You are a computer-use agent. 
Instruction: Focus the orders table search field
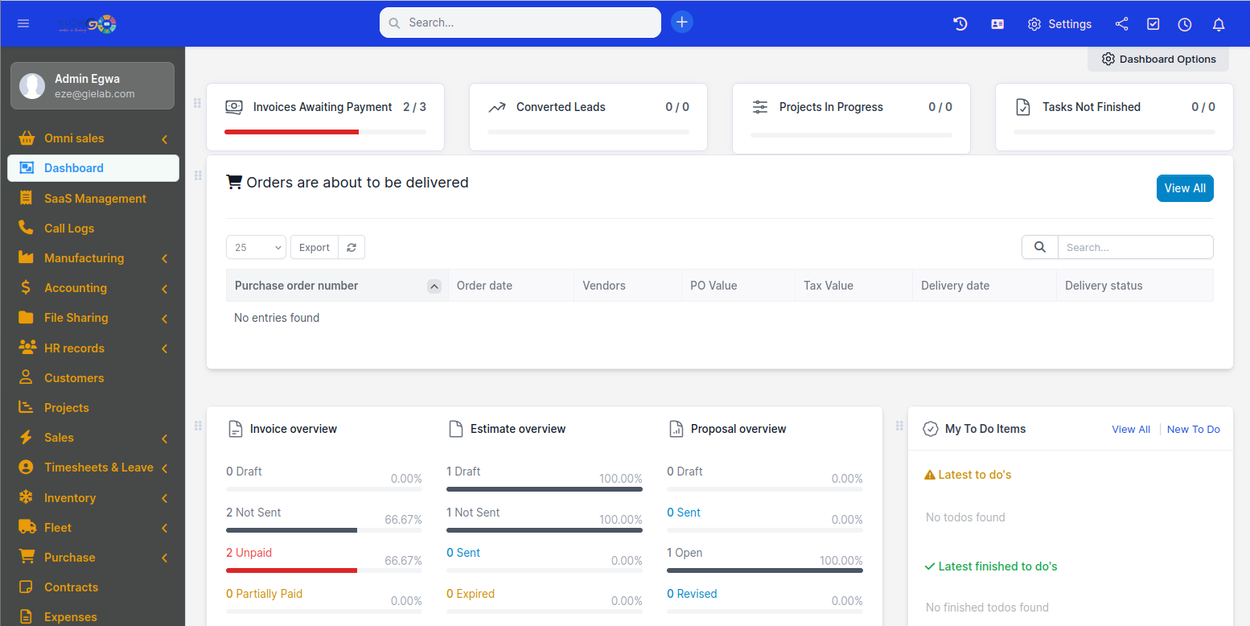click(1134, 248)
